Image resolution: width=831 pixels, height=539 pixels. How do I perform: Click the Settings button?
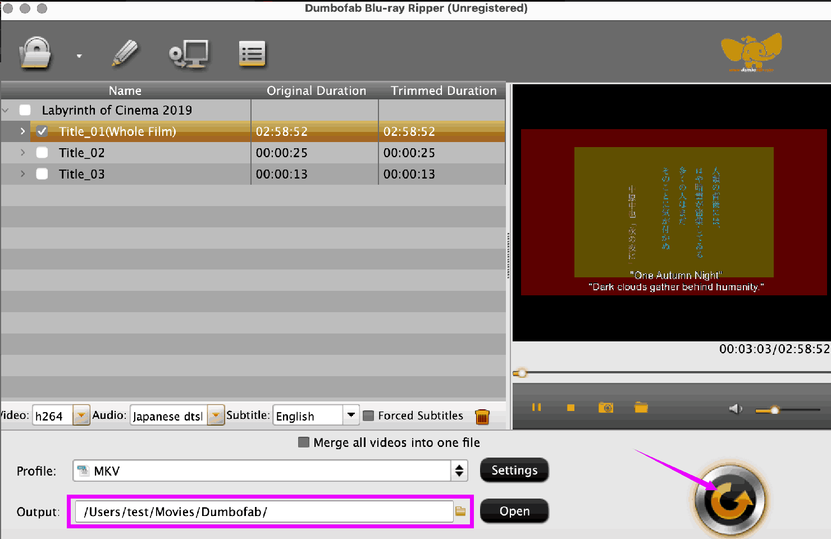[514, 471]
